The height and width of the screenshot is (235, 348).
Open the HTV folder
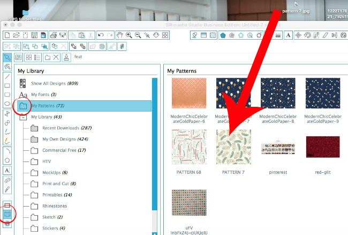tap(47, 161)
